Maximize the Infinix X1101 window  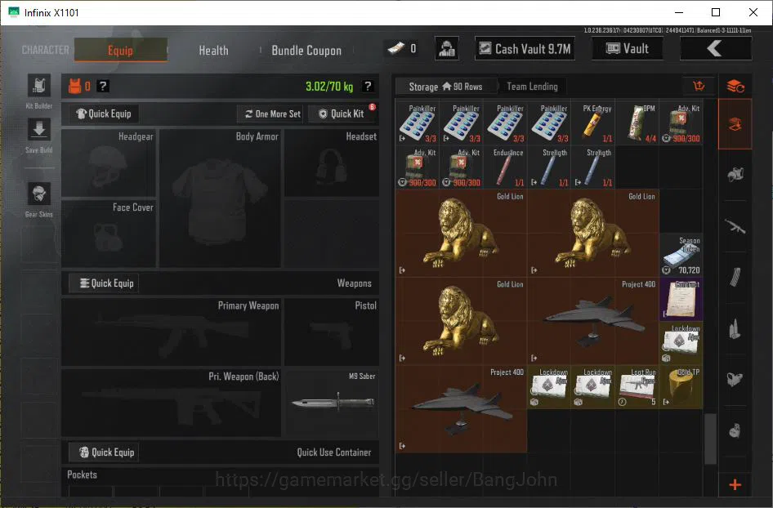[716, 12]
